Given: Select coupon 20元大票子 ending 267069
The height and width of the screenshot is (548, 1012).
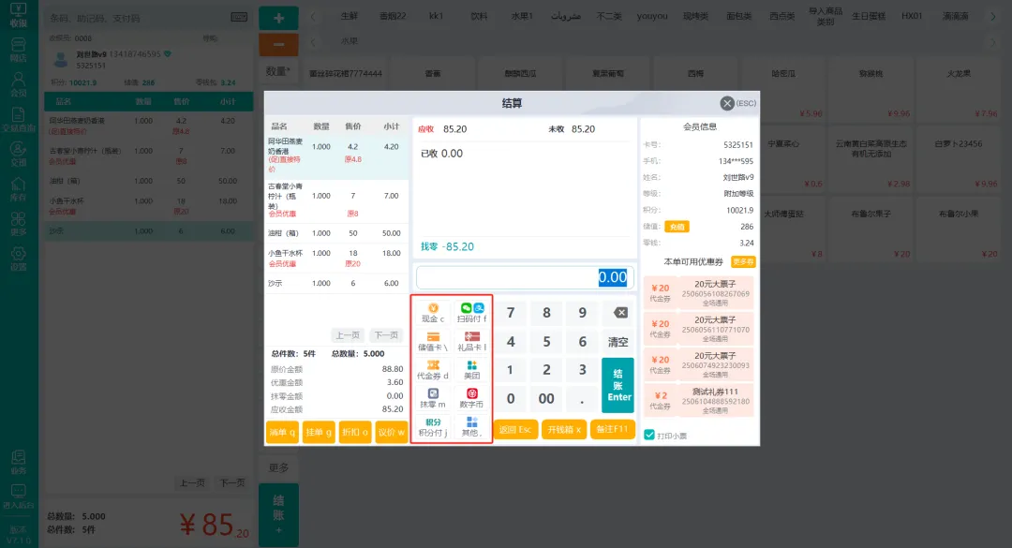Looking at the screenshot, I should coord(698,293).
